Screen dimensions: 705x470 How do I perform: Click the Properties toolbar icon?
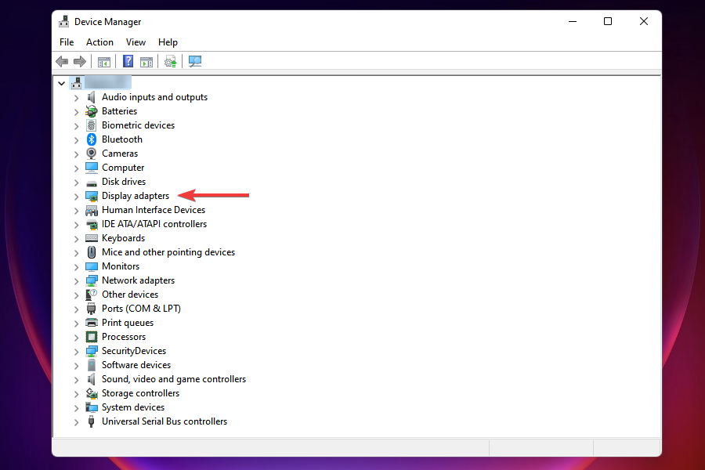146,61
